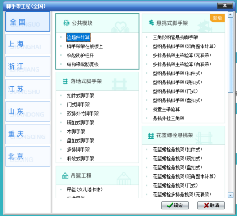Screen dimensions: 237x216
Task: Close the 脚手架工程 dialog window
Action: [225, 6]
